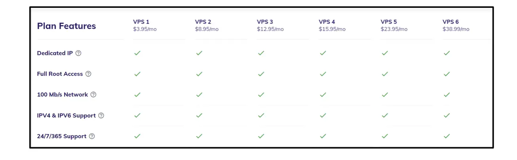Image resolution: width=517 pixels, height=160 pixels.
Task: Click the help icon beside Dedicated IP
Action: (x=78, y=53)
